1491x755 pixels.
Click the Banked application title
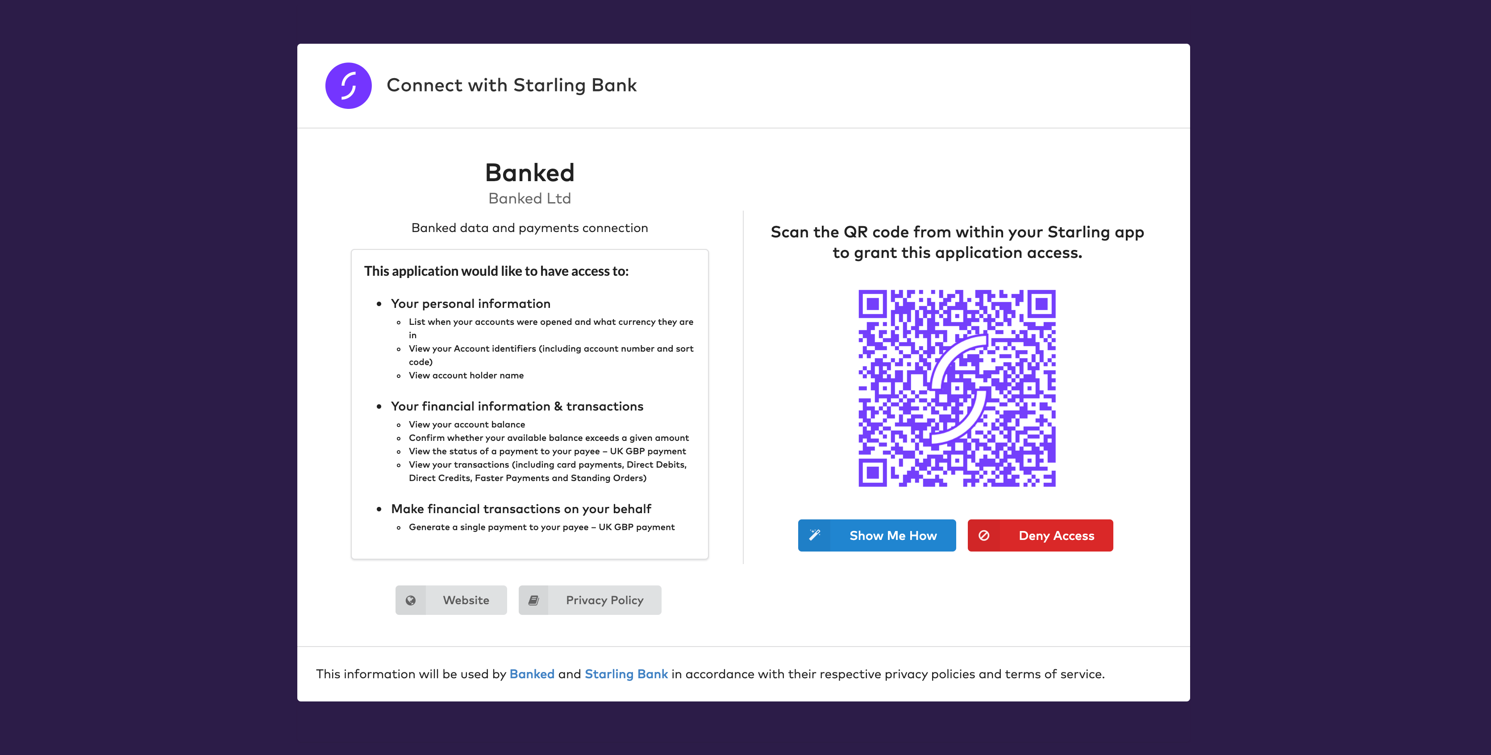[x=529, y=172]
